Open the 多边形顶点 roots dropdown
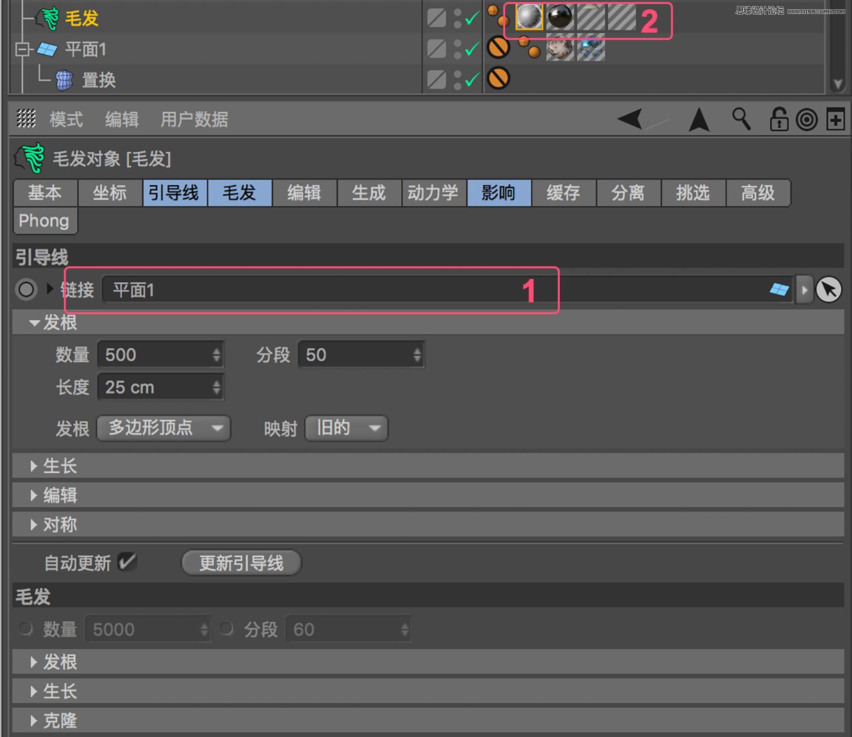Viewport: 852px width, 737px height. click(163, 429)
